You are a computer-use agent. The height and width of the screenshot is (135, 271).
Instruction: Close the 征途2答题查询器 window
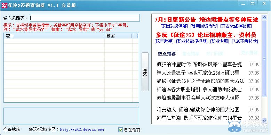tap(264, 3)
